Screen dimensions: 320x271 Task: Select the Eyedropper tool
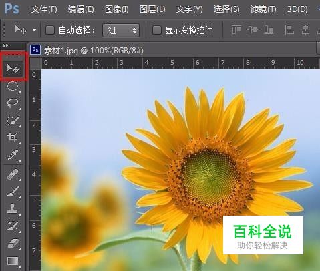point(13,155)
